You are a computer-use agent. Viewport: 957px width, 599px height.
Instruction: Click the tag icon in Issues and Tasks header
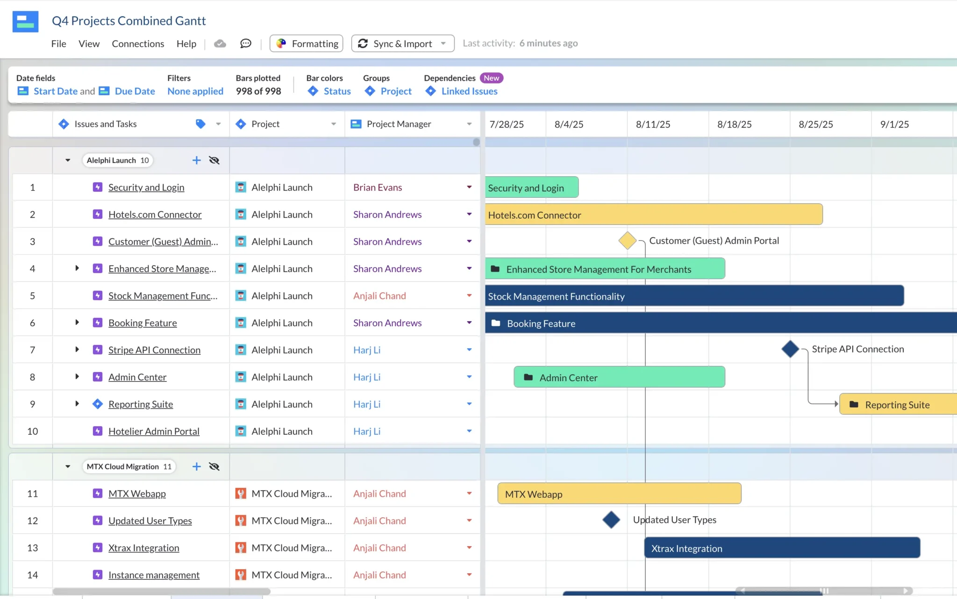pyautogui.click(x=200, y=124)
